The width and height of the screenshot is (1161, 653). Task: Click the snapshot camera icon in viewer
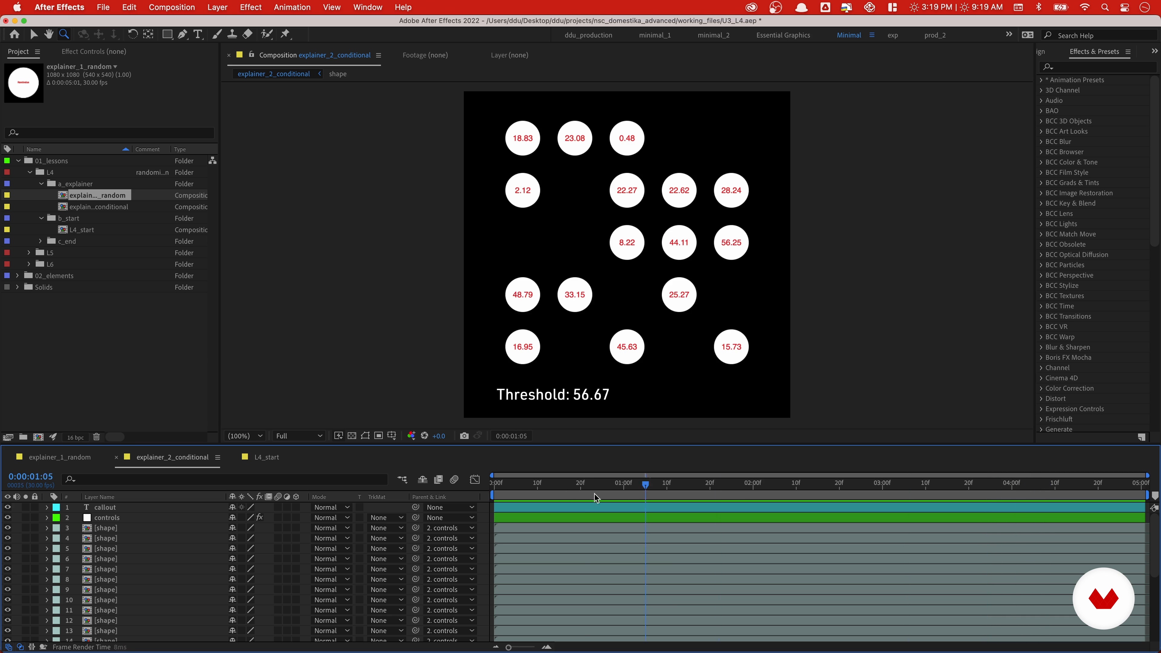[x=464, y=436]
